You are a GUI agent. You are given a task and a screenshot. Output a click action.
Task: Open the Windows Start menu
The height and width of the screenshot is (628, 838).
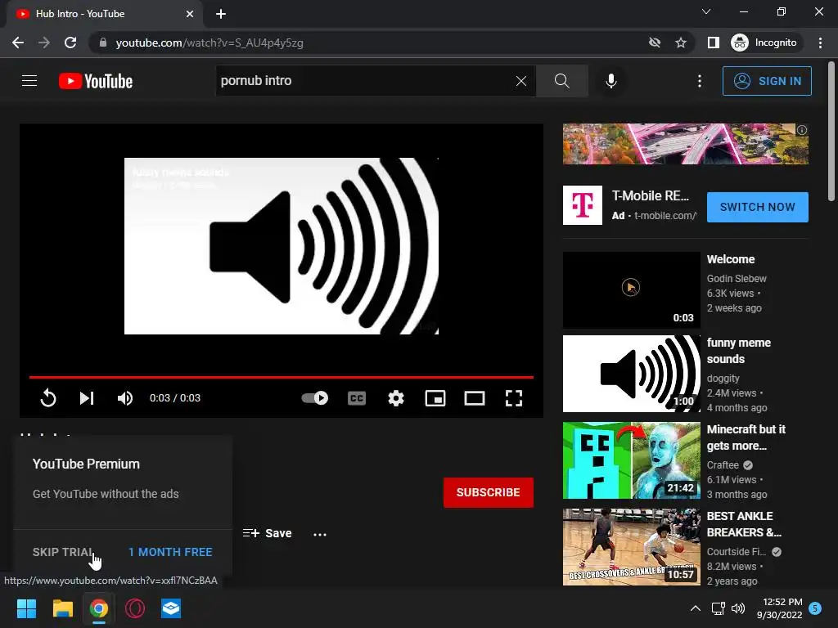pyautogui.click(x=26, y=608)
